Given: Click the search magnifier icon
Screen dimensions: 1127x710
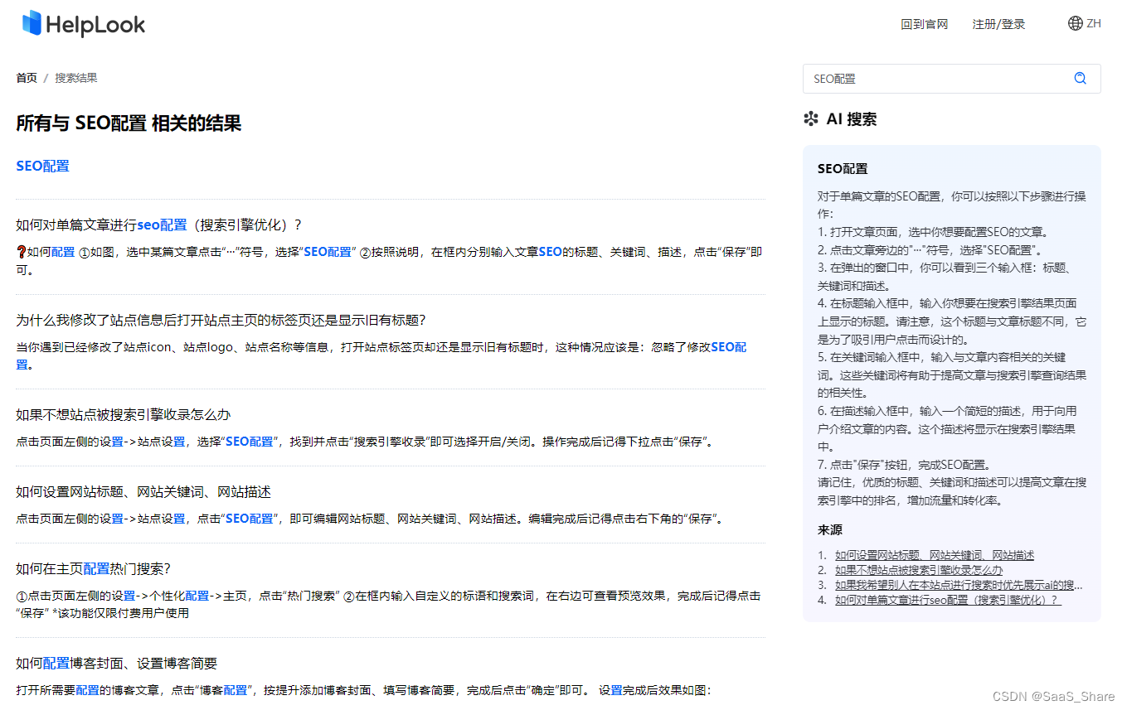Looking at the screenshot, I should coord(1080,79).
